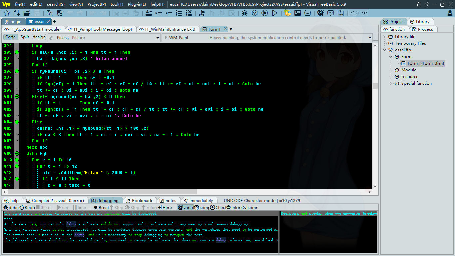This screenshot has width=455, height=256.
Task: Select the cut scissors icon in toolbar
Action: click(116, 13)
